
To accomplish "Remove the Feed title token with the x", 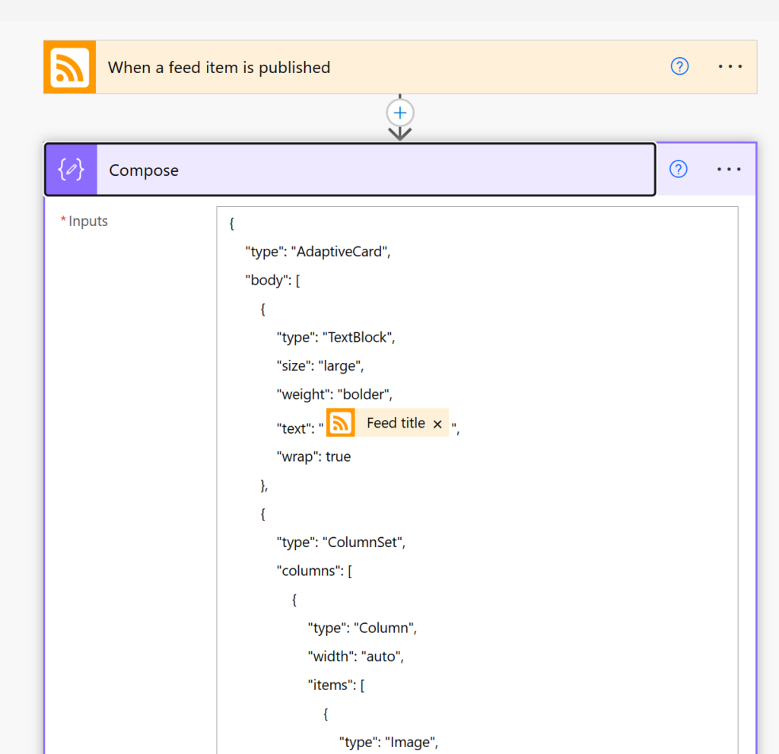I will pos(438,423).
